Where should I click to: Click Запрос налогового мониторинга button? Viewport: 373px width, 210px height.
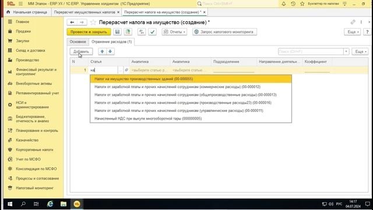click(224, 32)
